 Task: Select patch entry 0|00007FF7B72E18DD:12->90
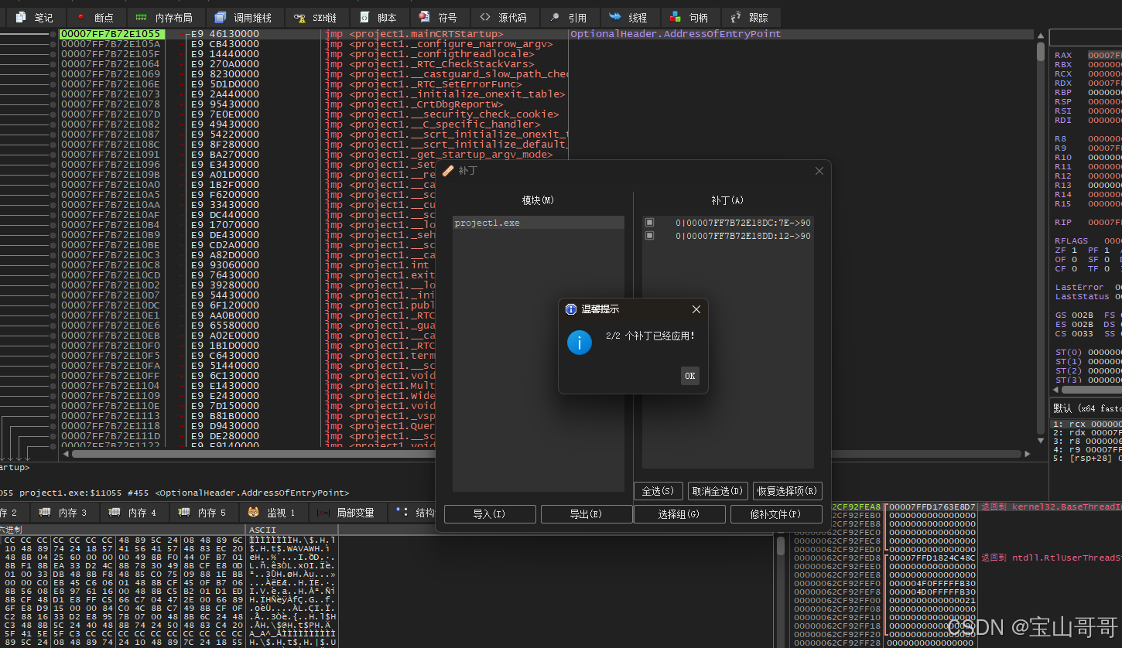[743, 236]
